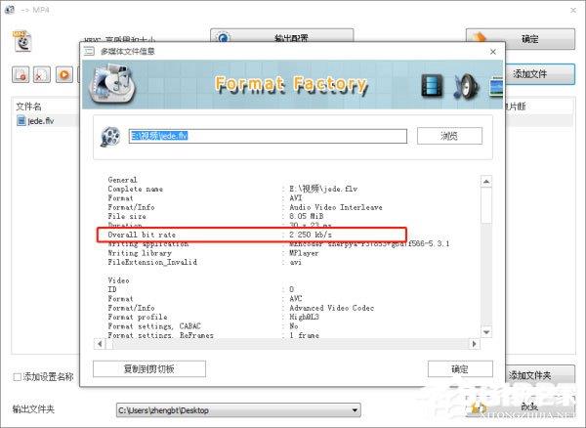This screenshot has height=428, width=586.
Task: Click the file path input field
Action: click(x=268, y=136)
